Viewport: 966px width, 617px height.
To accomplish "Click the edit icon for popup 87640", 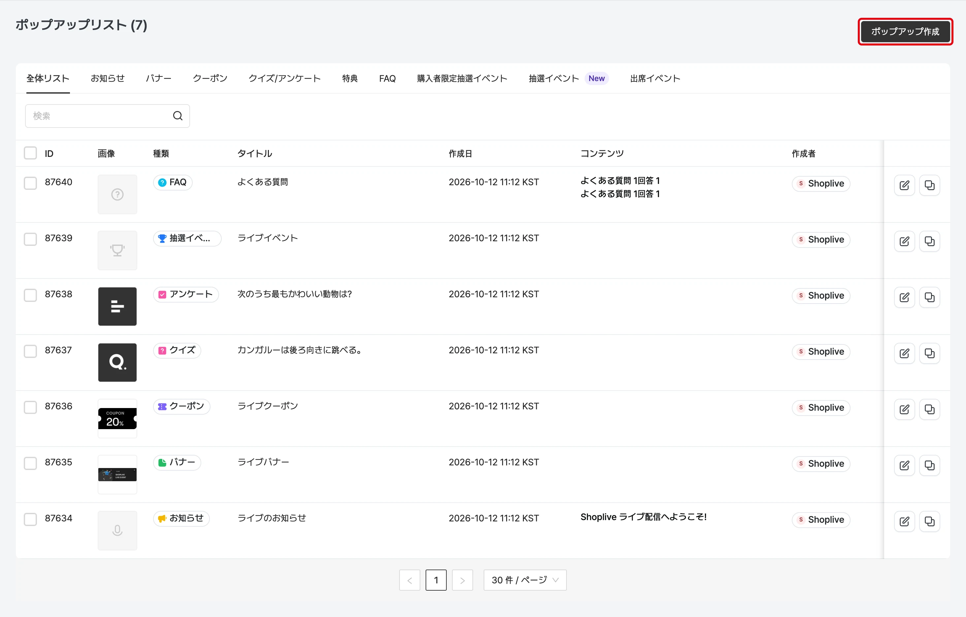I will 904,185.
